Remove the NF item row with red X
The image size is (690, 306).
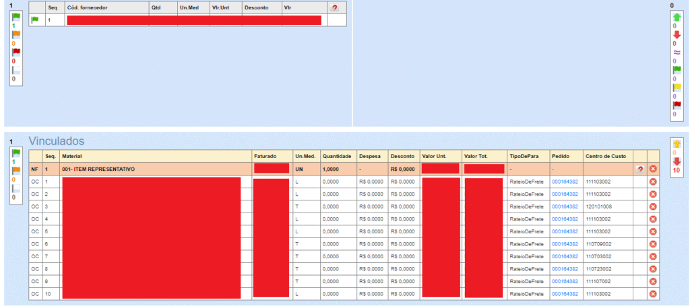click(653, 169)
